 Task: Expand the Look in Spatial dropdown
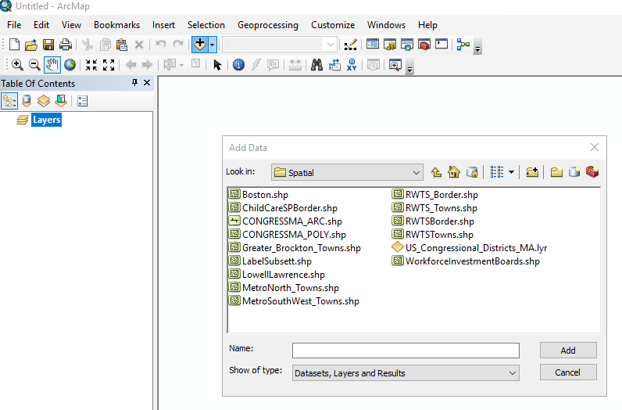click(x=416, y=172)
